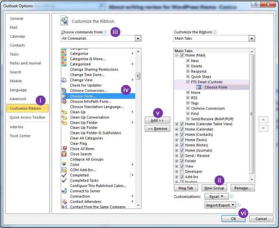Click the << Remove button
Viewport: 279px width, 228px height.
(157, 129)
